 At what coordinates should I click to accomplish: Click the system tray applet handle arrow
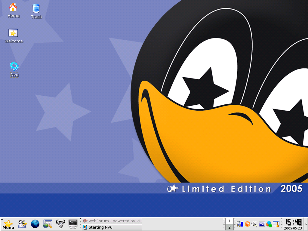point(235,219)
